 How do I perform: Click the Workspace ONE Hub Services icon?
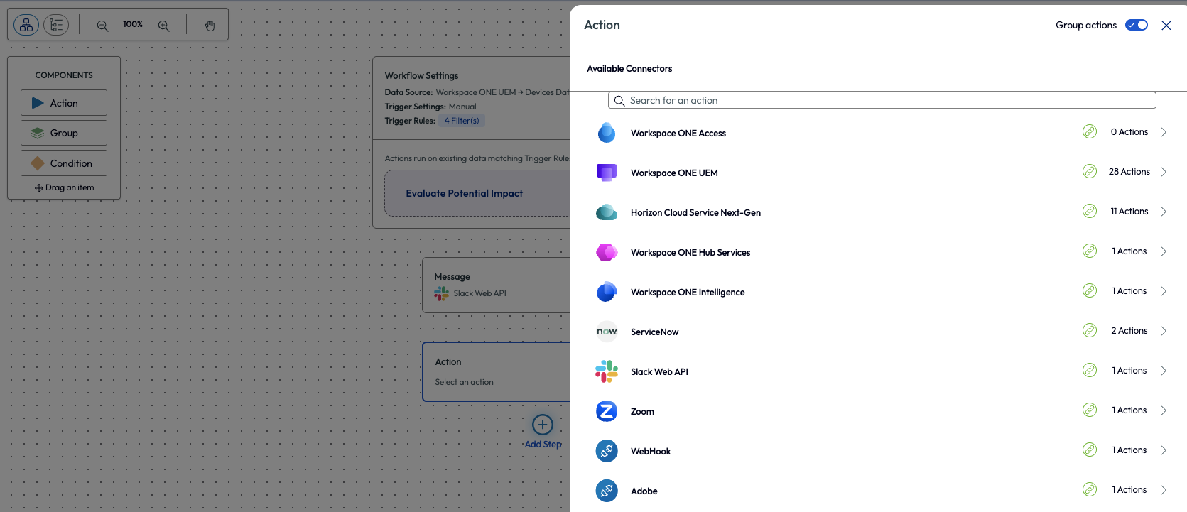[607, 252]
